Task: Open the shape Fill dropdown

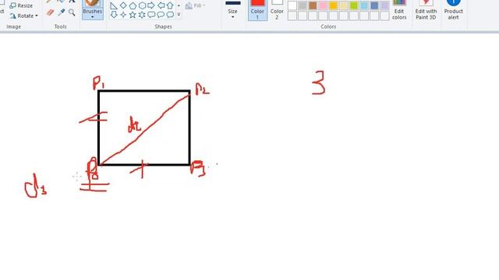Action: coord(196,5)
